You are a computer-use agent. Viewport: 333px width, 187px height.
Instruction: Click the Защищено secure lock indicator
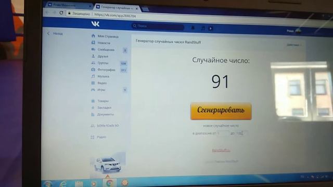[x=79, y=14]
